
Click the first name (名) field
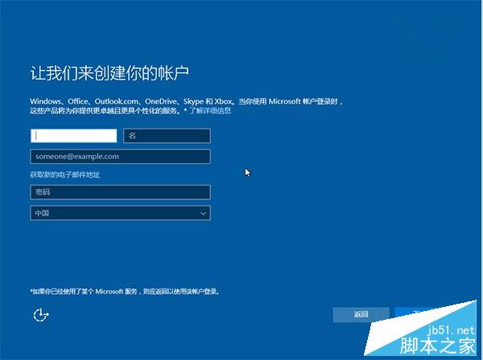(x=167, y=136)
